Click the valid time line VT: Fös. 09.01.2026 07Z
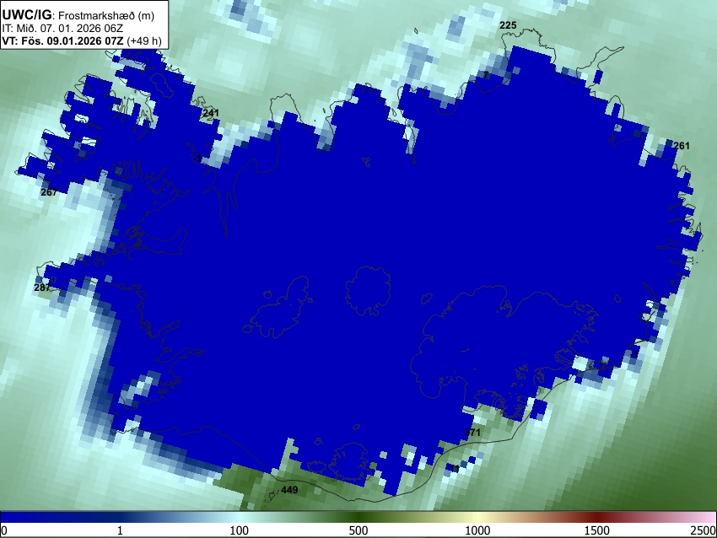The image size is (717, 538). pyautogui.click(x=62, y=40)
